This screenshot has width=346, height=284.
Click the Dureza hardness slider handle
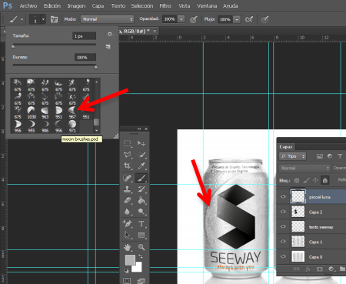[x=95, y=67]
